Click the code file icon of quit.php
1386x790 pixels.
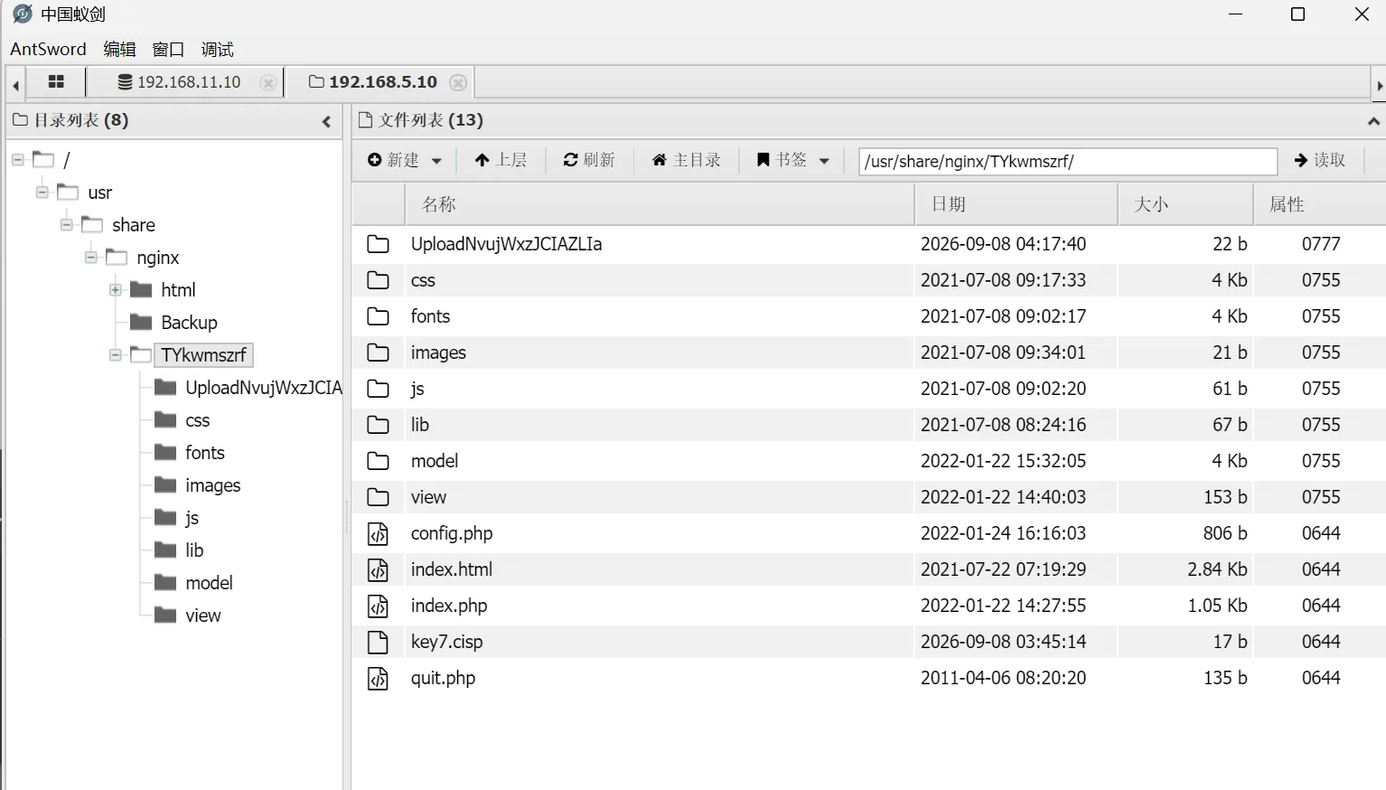(378, 678)
